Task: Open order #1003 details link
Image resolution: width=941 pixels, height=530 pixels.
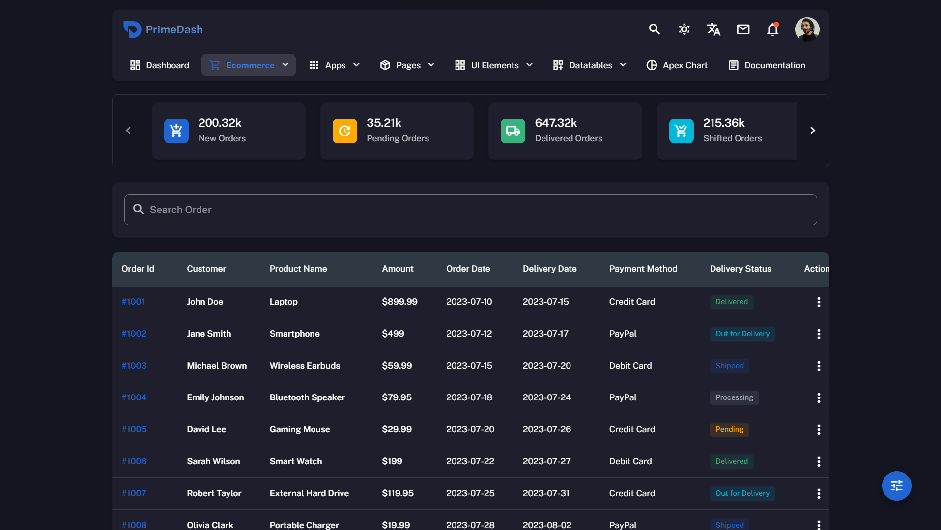Action: tap(134, 366)
